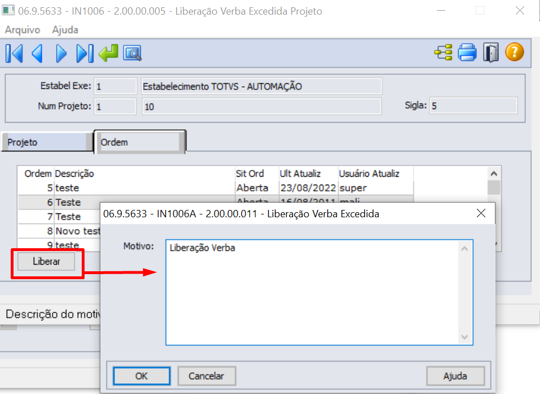The height and width of the screenshot is (394, 540).
Task: Click the Estabel Exe code field
Action: click(x=115, y=86)
